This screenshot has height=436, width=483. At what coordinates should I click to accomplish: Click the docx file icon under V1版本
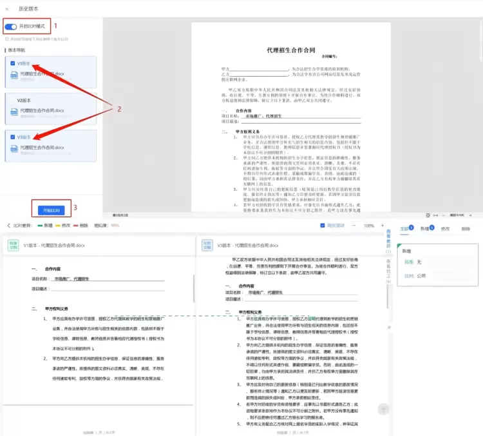coord(14,74)
